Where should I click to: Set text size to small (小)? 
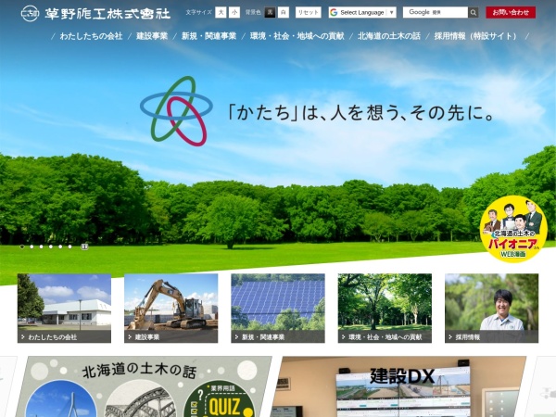pyautogui.click(x=234, y=12)
